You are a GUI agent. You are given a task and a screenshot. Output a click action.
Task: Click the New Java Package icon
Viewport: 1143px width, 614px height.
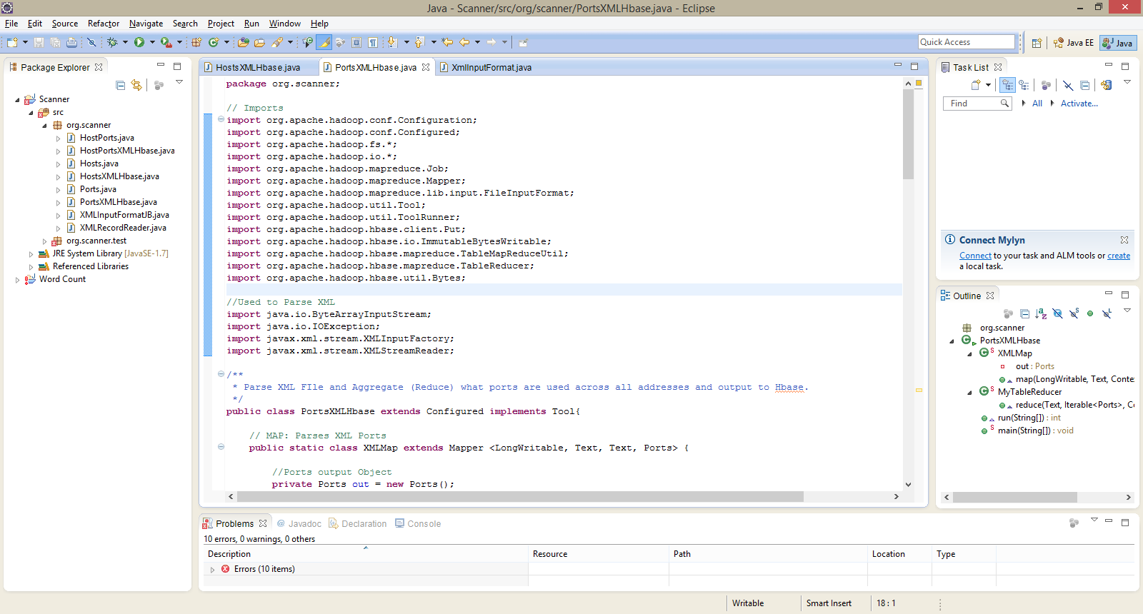click(196, 42)
